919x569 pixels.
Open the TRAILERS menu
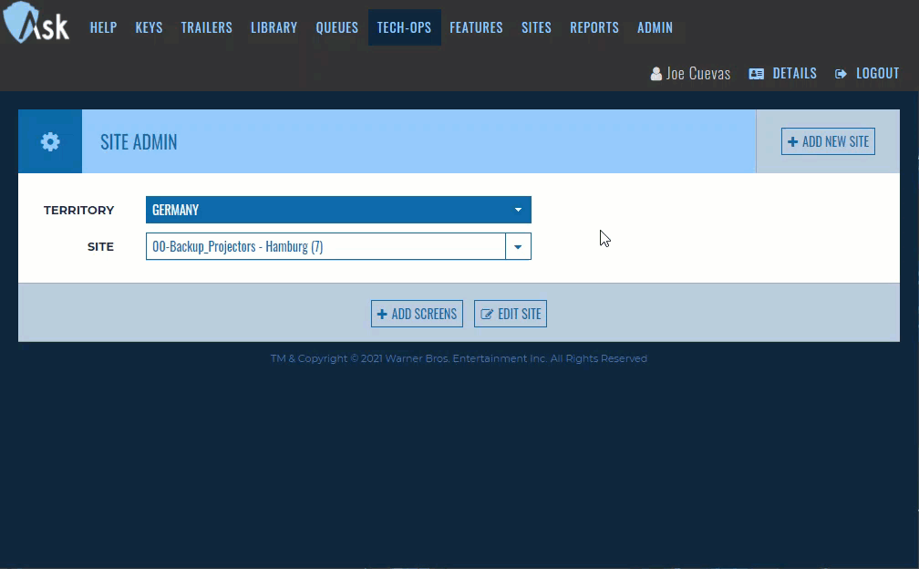pyautogui.click(x=206, y=27)
